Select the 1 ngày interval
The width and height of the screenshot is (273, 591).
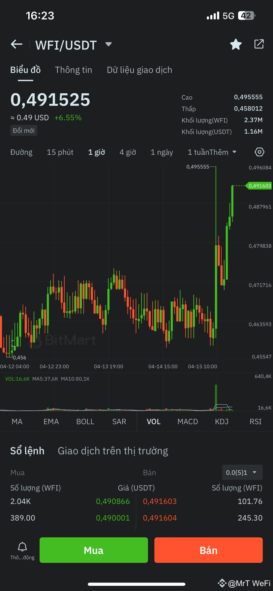[x=162, y=152]
